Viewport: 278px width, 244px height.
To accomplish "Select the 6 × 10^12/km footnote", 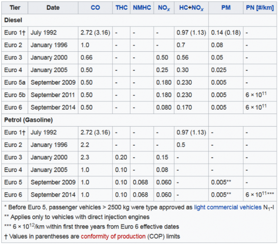I will [92, 226].
